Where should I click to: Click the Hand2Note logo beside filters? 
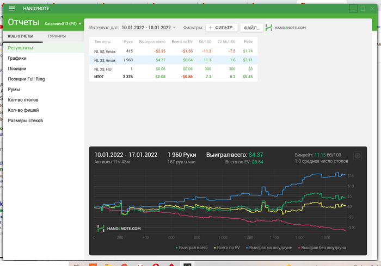pyautogui.click(x=286, y=28)
